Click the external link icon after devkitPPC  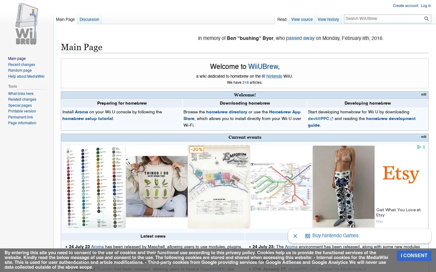coord(332,119)
